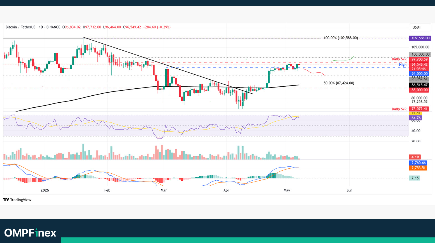Click the 2025 time axis label
This screenshot has width=435, height=243.
[45, 190]
